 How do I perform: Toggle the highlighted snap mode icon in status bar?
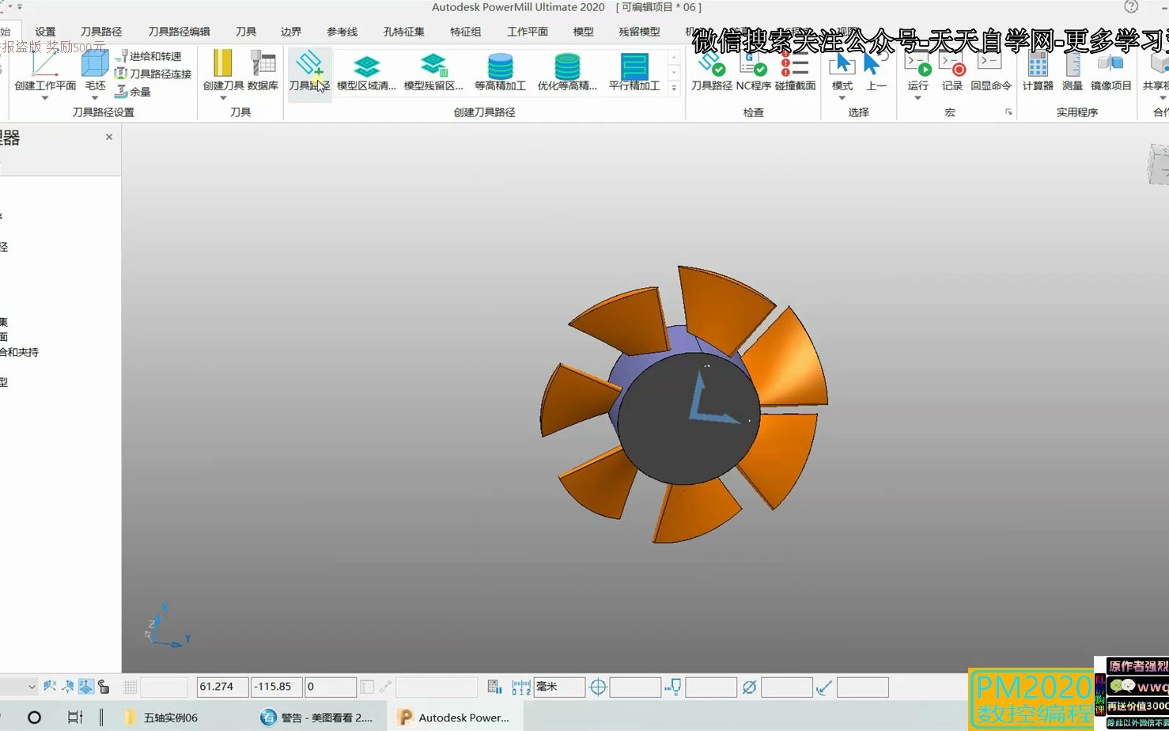85,687
